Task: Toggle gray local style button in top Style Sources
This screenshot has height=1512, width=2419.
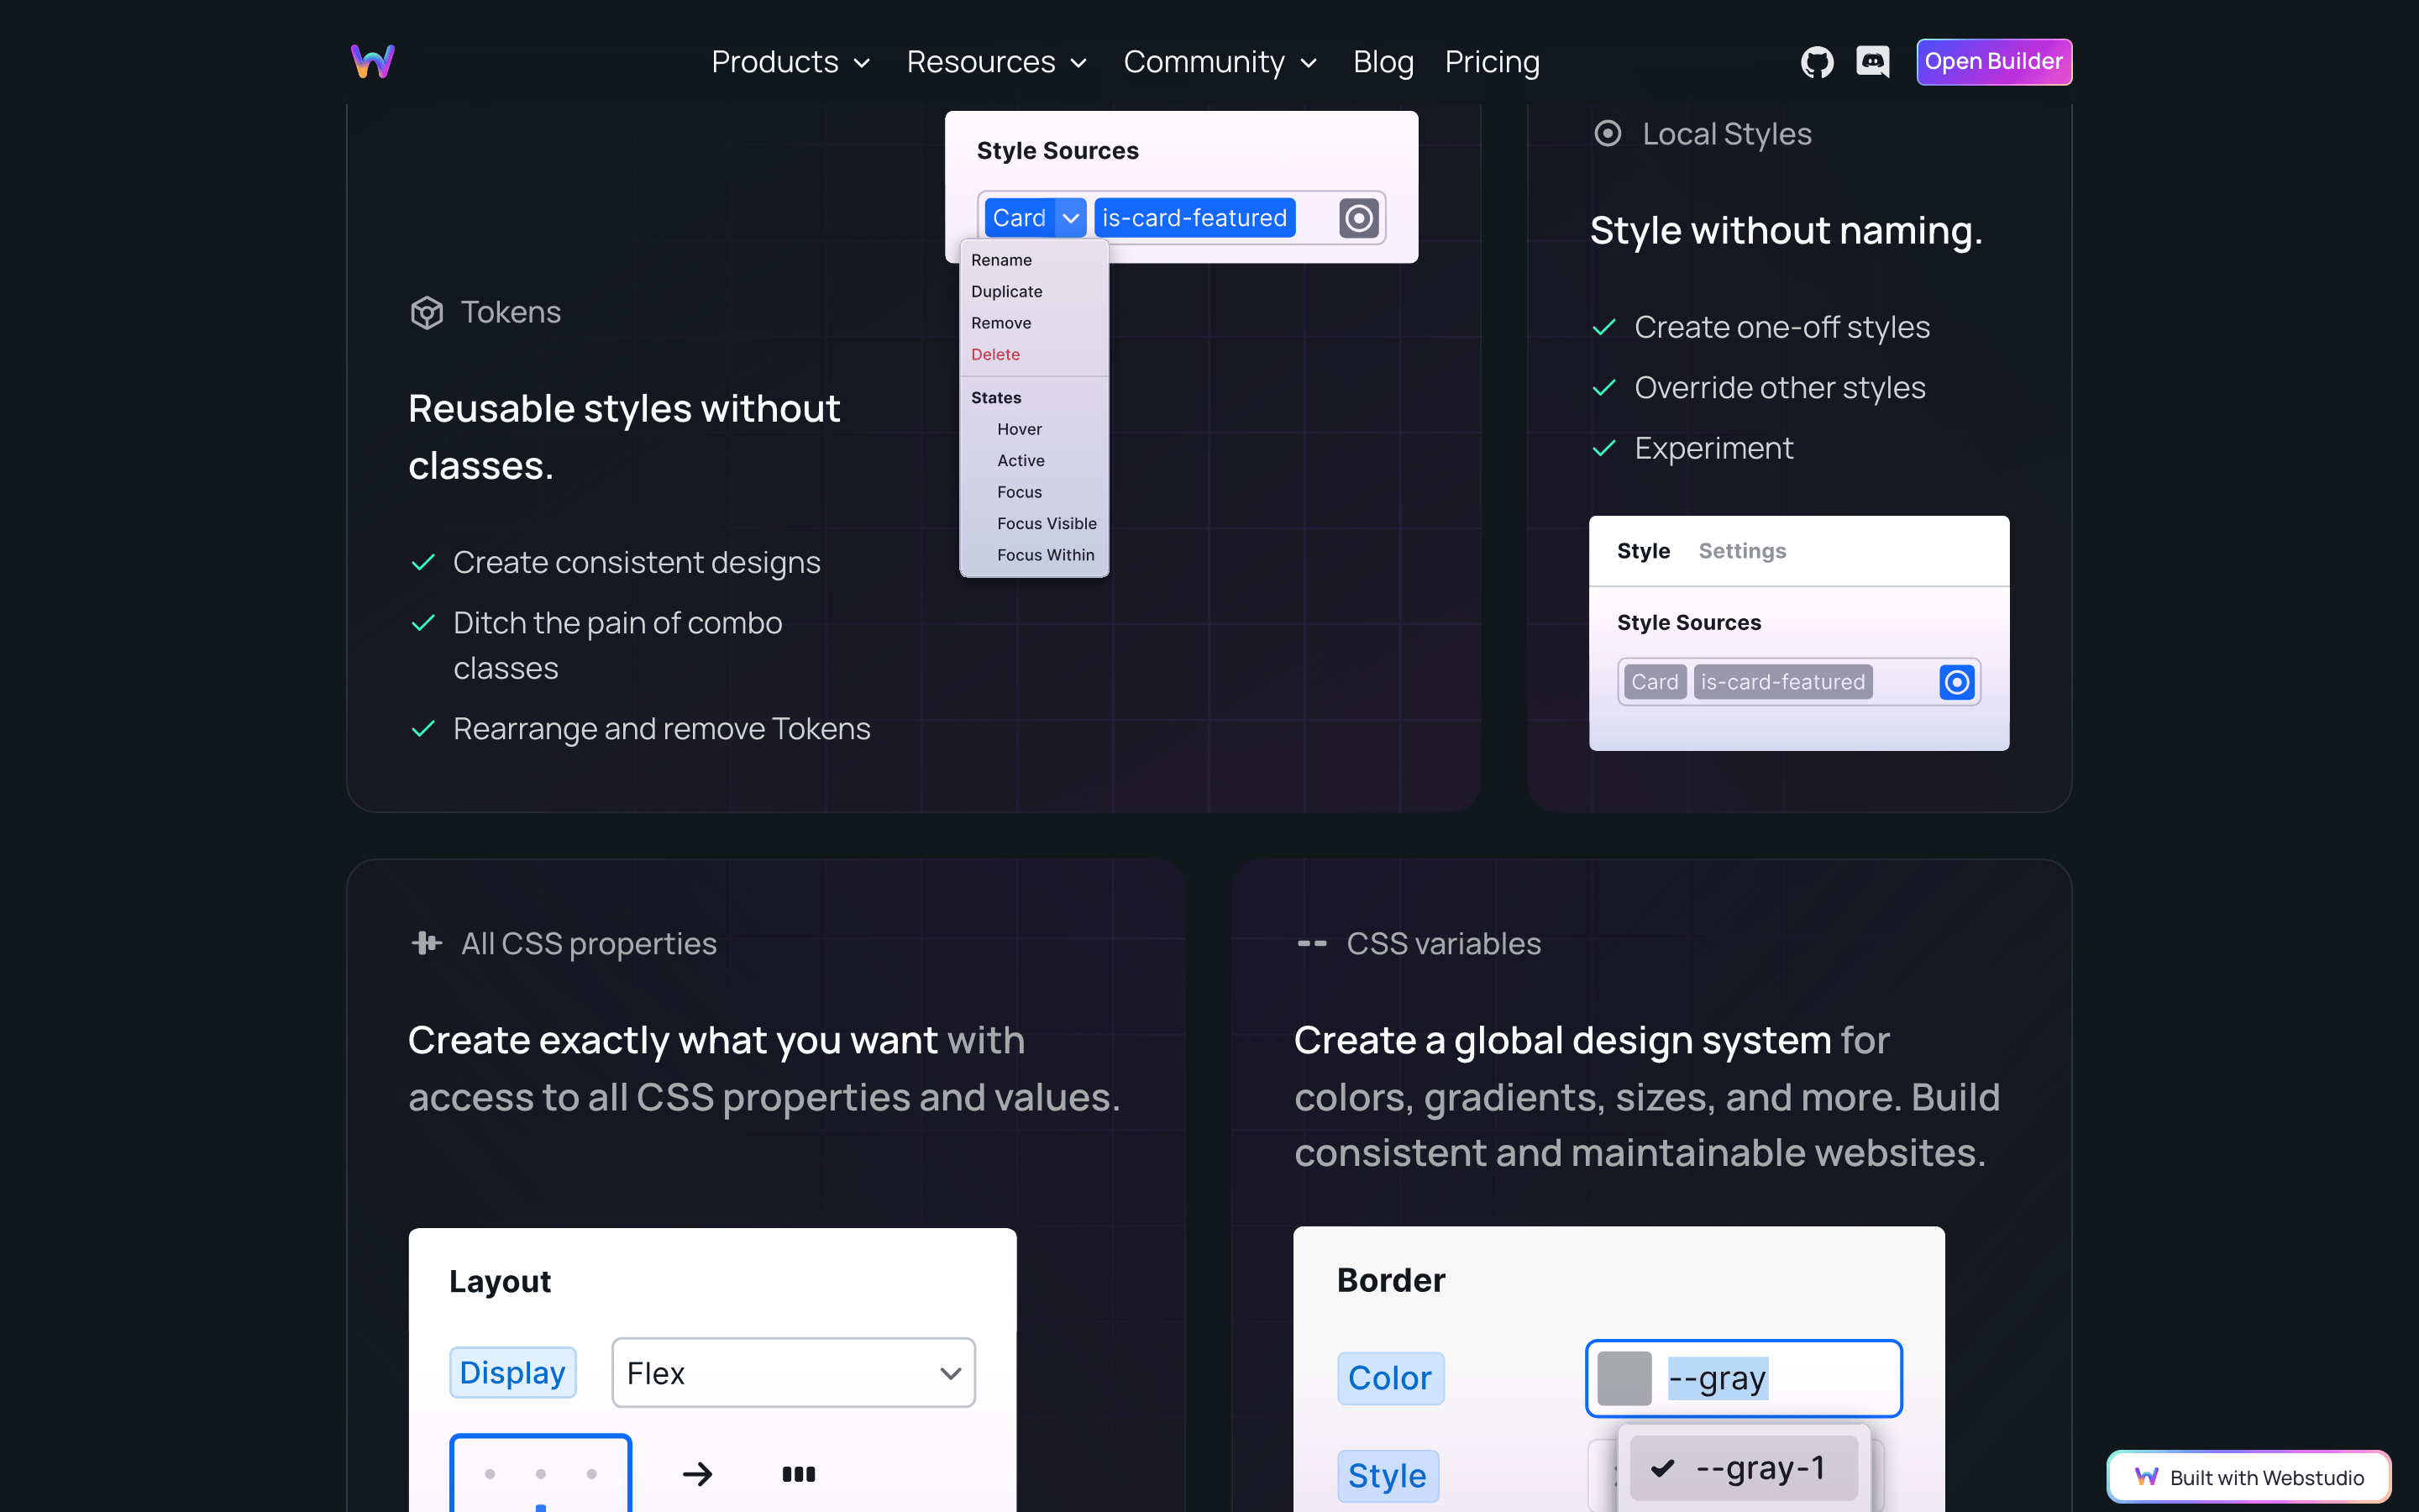Action: click(x=1358, y=218)
